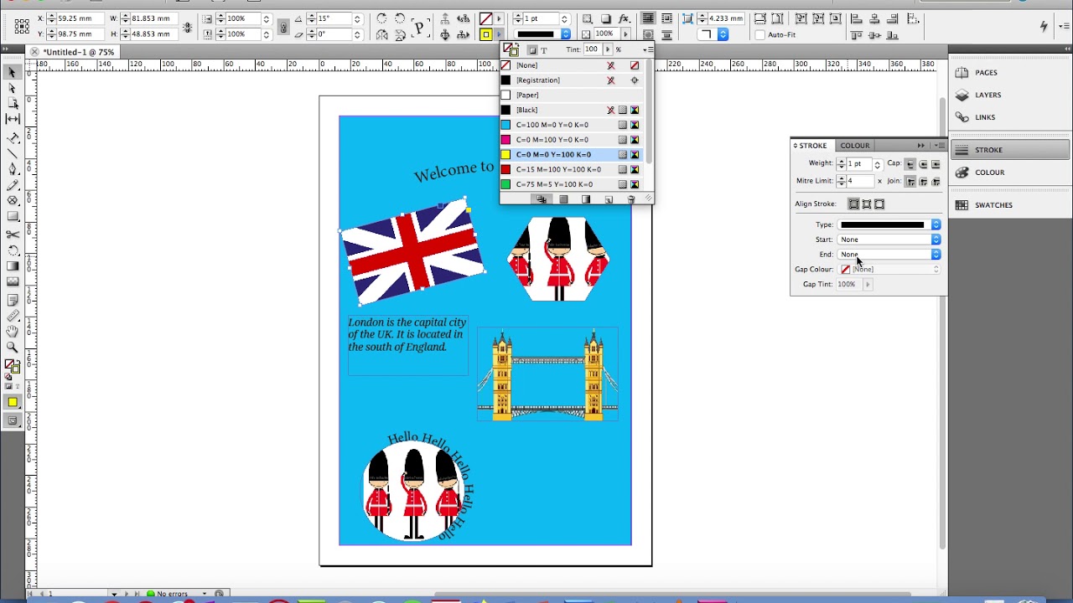The image size is (1073, 603).
Task: Click the Align horizontal centres icon
Action: (874, 18)
